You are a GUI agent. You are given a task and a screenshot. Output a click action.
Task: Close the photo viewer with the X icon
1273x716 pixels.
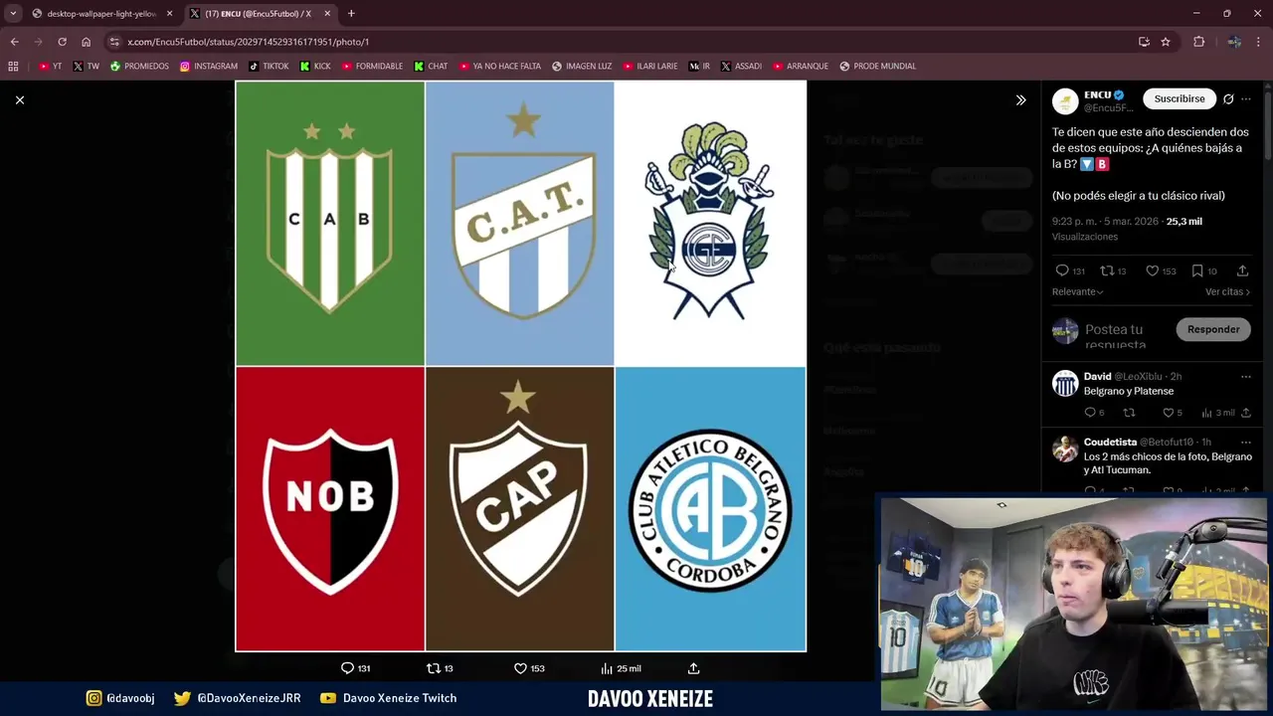19,99
